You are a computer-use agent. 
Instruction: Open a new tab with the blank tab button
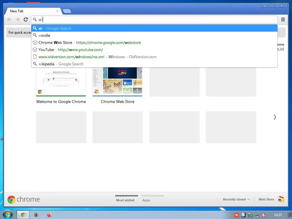coord(67,11)
